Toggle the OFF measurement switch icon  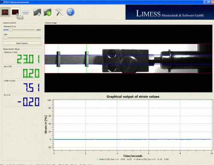click(x=5, y=12)
